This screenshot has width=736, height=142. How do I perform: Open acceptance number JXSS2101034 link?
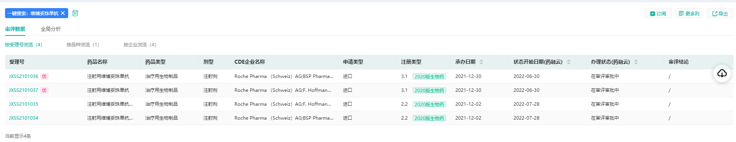24,118
